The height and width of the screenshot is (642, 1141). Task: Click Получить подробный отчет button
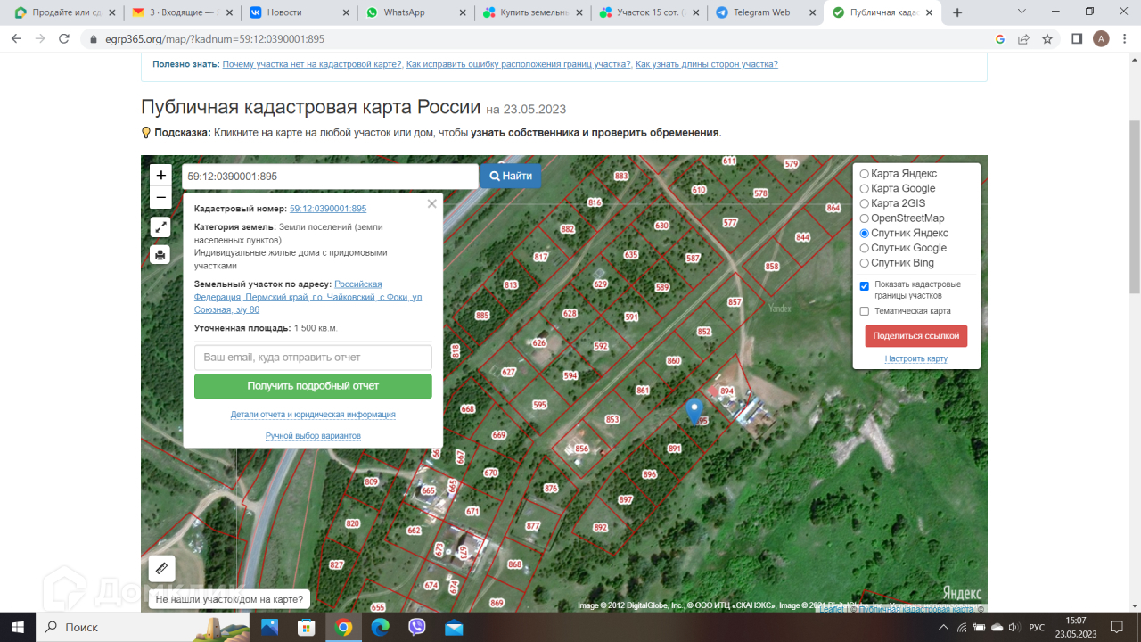coord(313,386)
